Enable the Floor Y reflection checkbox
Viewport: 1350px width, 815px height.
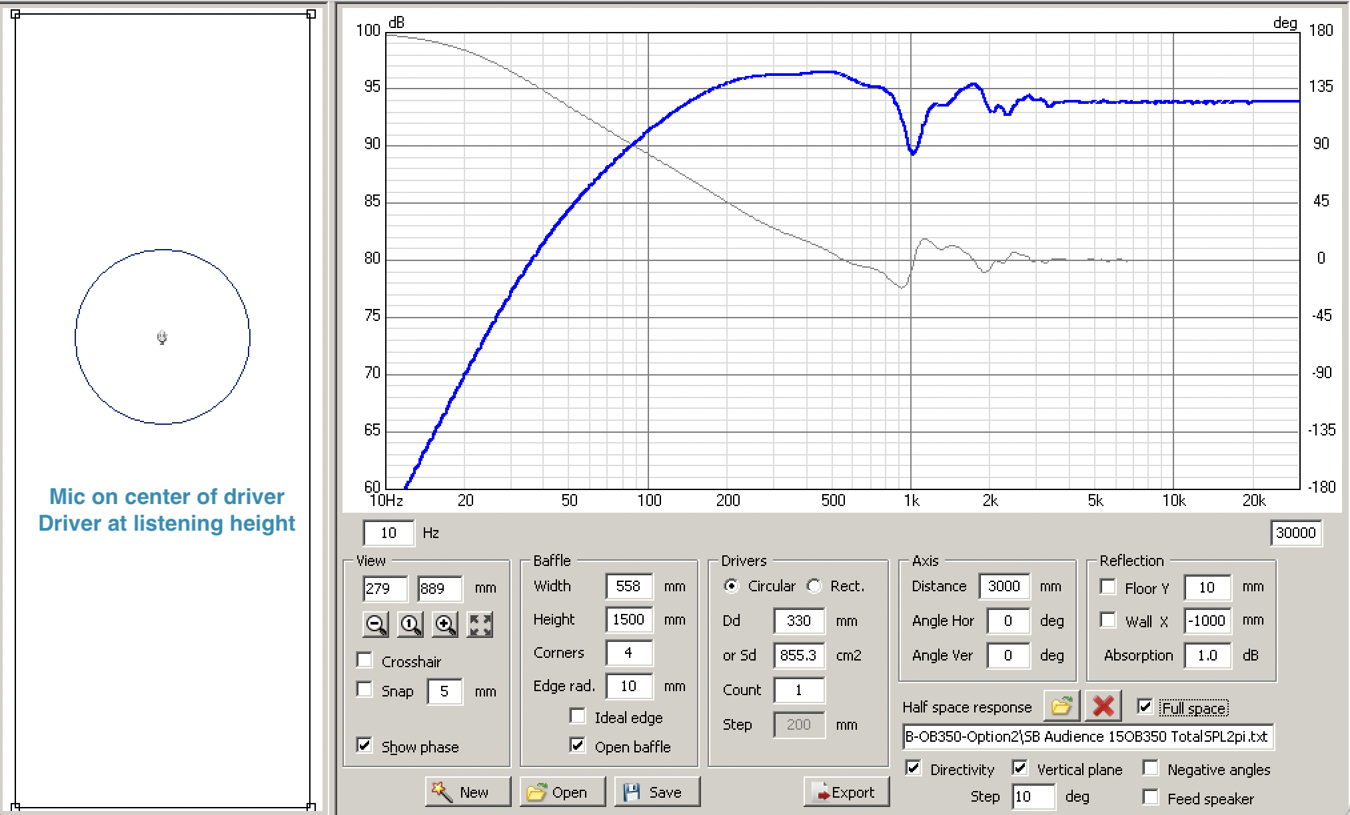point(1108,587)
